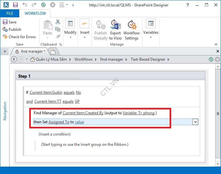This screenshot has width=221, height=174.
Task: Expand the Variables dropdown
Action: 151,30
